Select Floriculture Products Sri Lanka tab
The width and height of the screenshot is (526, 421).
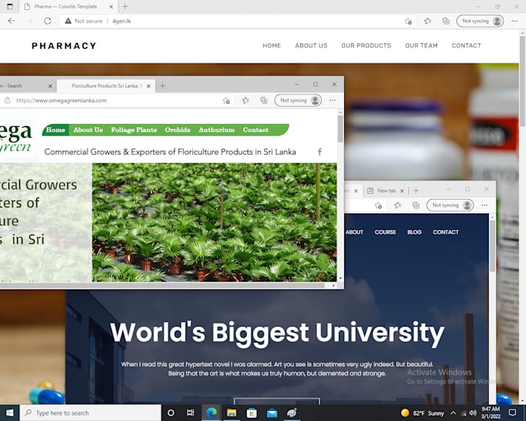(105, 86)
